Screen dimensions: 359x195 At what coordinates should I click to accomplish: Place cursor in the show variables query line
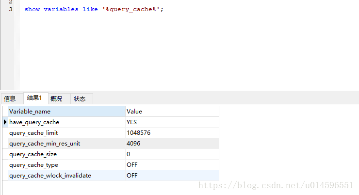94,9
